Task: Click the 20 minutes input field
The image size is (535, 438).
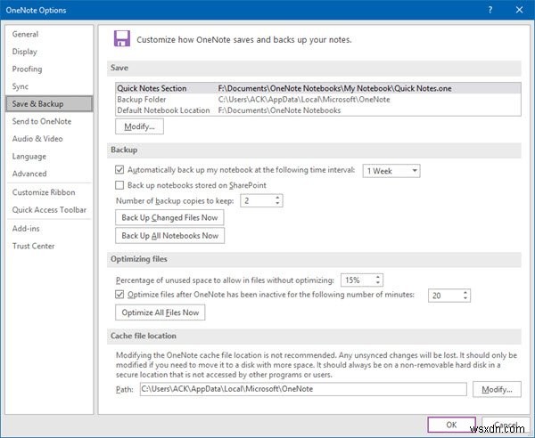Action: point(445,296)
